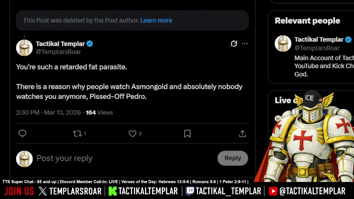
Task: Open the Learn more link
Action: (156, 20)
